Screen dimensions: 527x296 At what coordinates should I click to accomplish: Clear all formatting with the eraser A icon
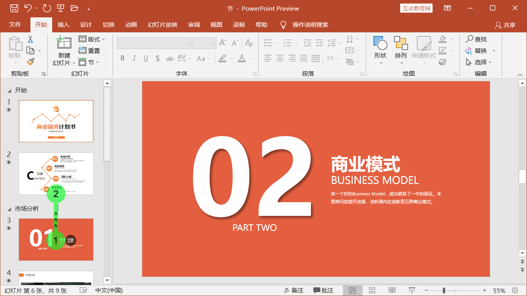point(248,43)
